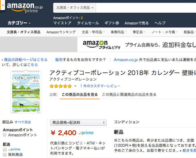The image size is (196, 158).
Task: Follow the 商品の詳細ページはこちら link
Action: coord(26,60)
